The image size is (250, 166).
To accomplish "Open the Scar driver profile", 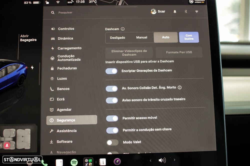I will 158,11.
